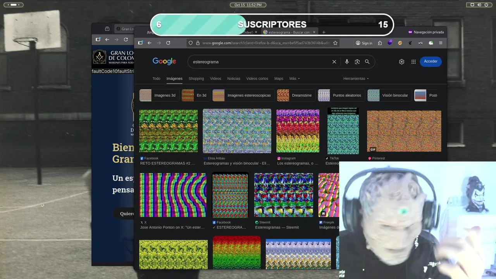Go back in the front Firefox window
The height and width of the screenshot is (279, 496).
(150, 43)
